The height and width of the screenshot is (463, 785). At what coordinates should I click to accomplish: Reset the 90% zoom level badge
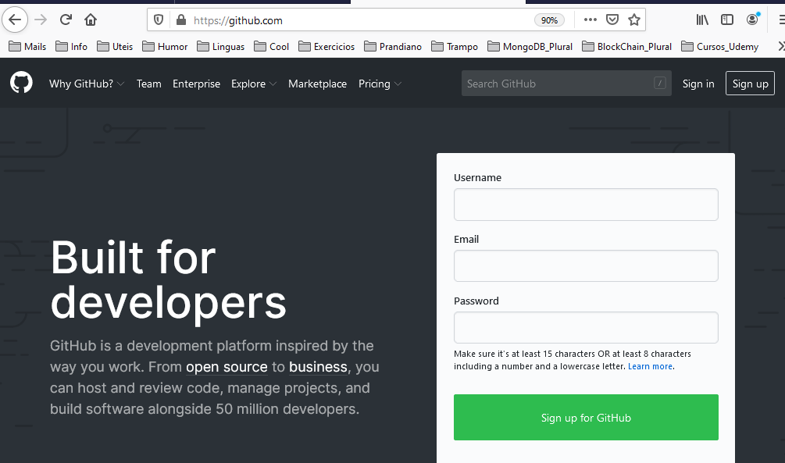tap(549, 20)
